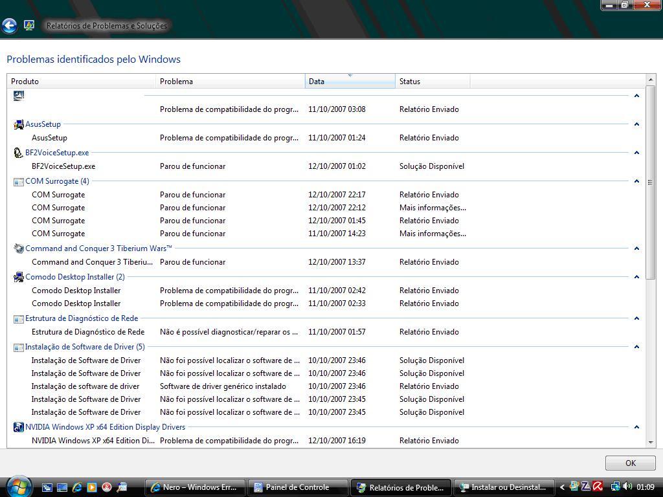Click 'Mais informações...' on 12/10/2007 22:12 row

point(433,208)
